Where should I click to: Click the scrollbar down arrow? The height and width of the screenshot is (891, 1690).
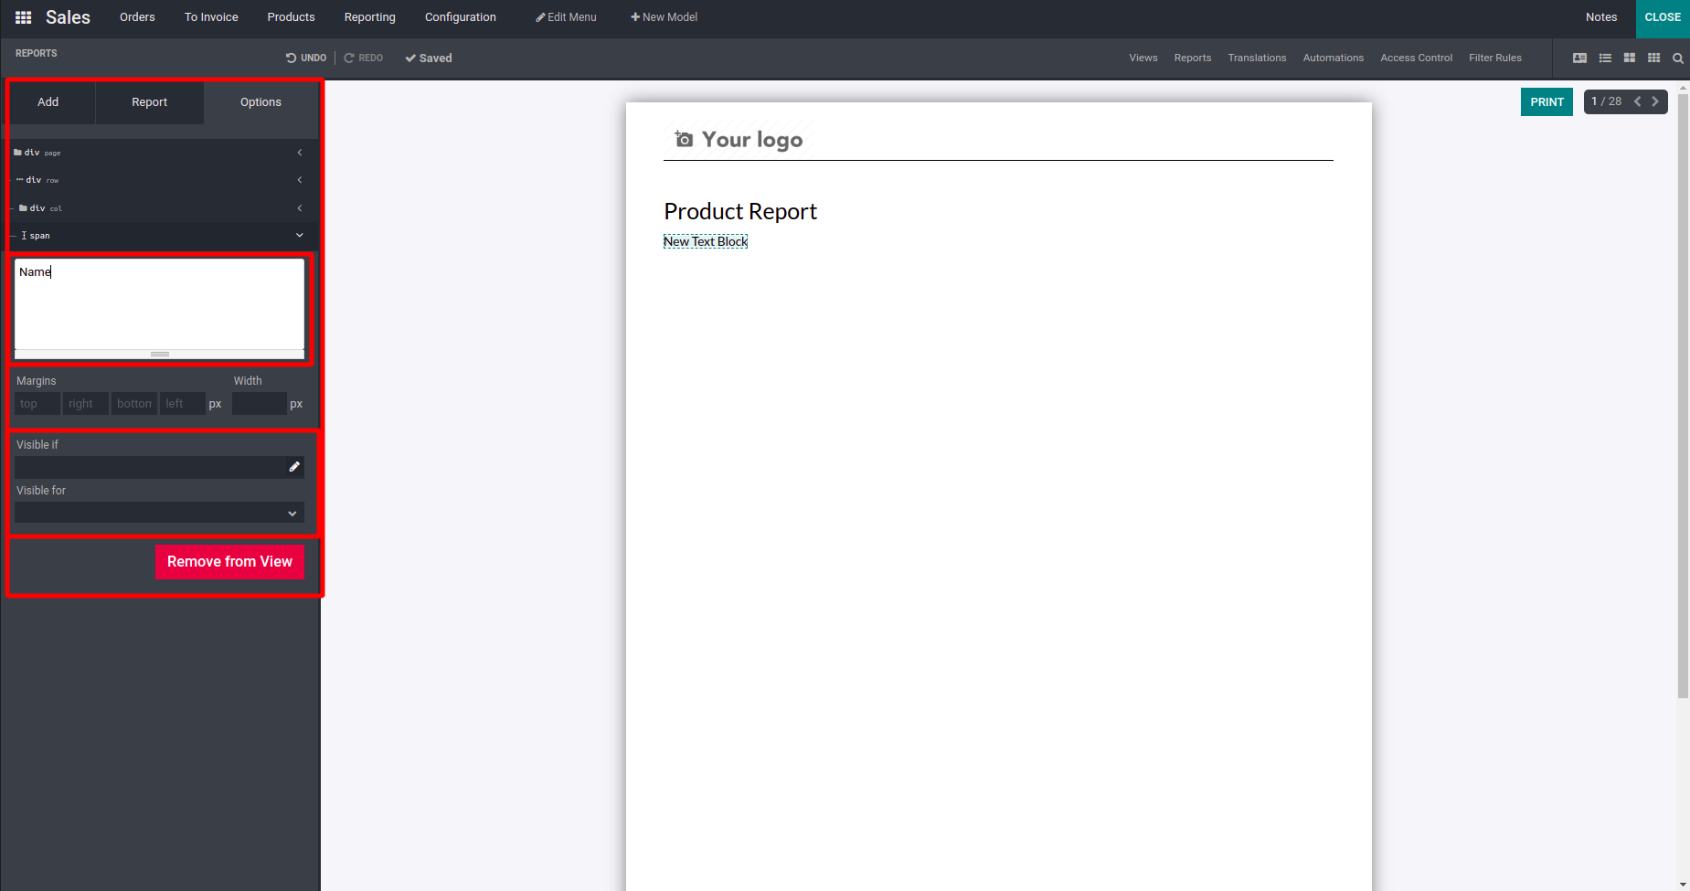(x=1683, y=885)
